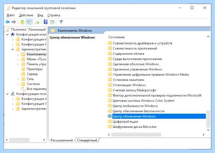Select Совместимость драйверов и устройств folder

(142, 43)
